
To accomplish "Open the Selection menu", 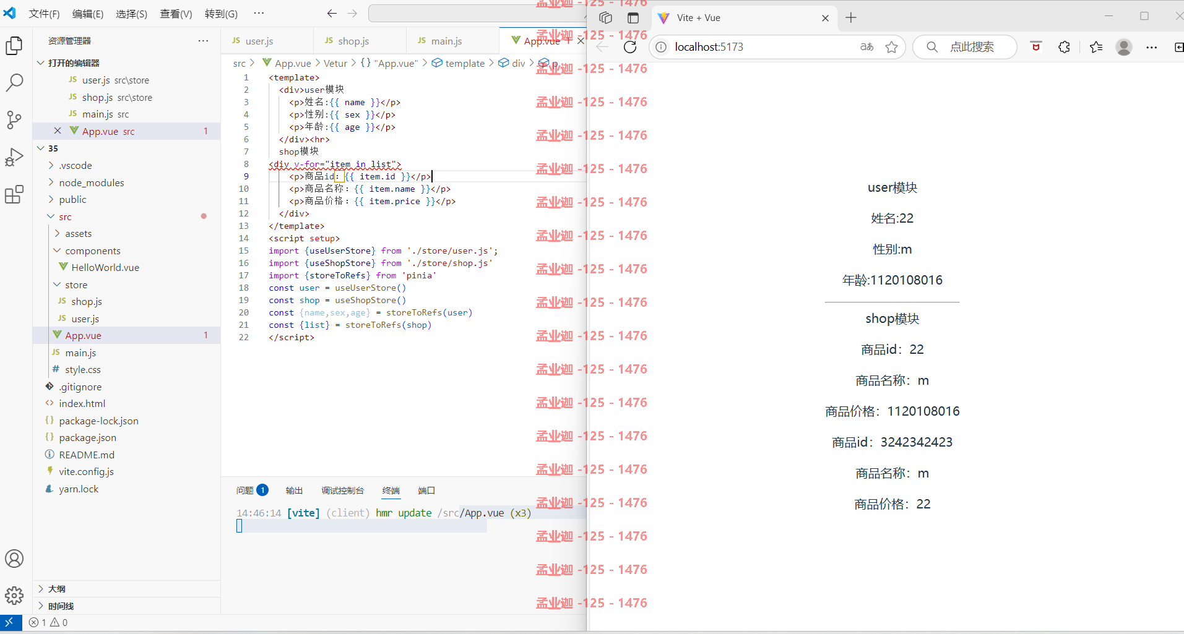I will point(131,14).
